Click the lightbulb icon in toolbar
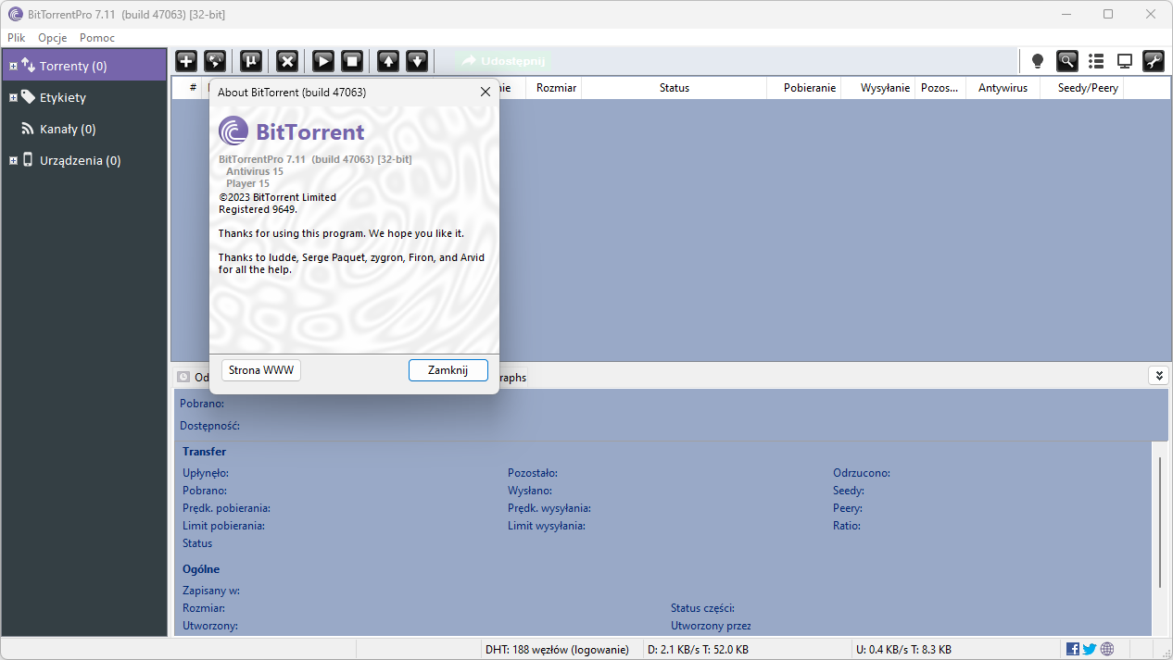1173x660 pixels. pos(1038,61)
